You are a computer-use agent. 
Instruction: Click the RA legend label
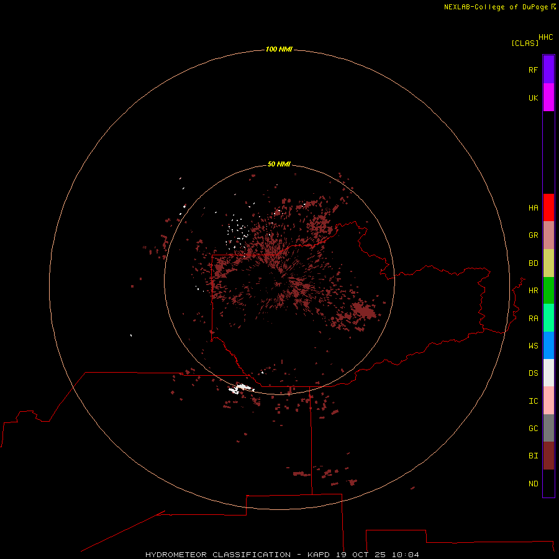533,319
